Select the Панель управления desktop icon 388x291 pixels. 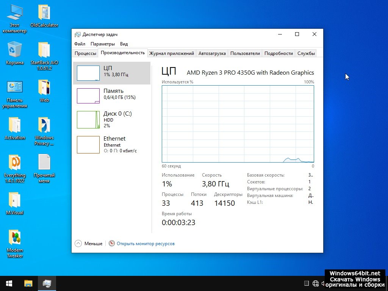15,93
